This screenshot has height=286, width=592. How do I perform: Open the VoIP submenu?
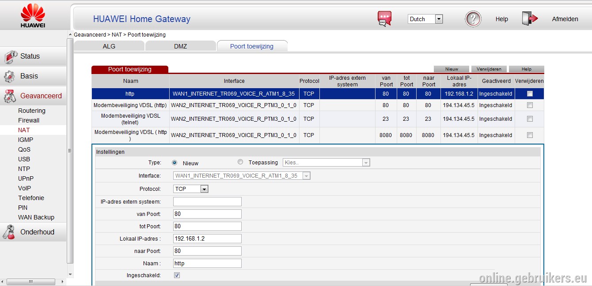point(25,188)
